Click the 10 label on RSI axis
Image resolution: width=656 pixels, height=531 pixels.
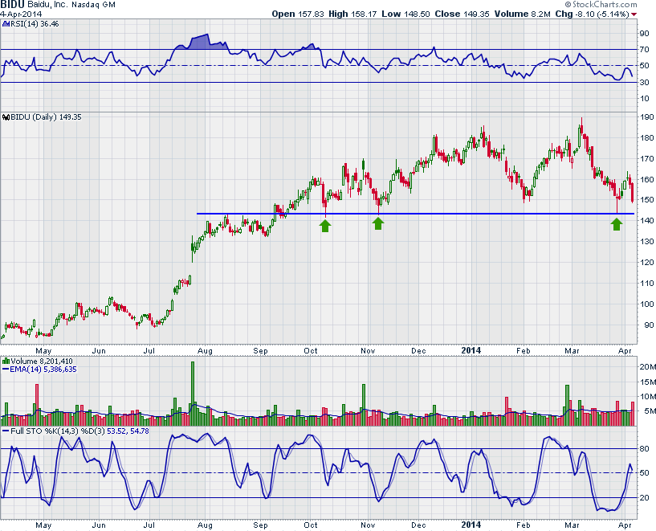tap(644, 99)
